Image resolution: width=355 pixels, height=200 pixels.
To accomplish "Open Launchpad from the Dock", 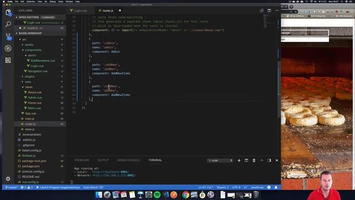I will [x=107, y=194].
